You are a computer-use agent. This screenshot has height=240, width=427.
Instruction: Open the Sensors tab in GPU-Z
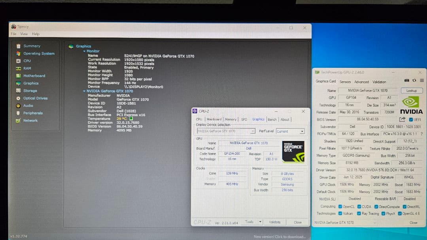(x=345, y=82)
